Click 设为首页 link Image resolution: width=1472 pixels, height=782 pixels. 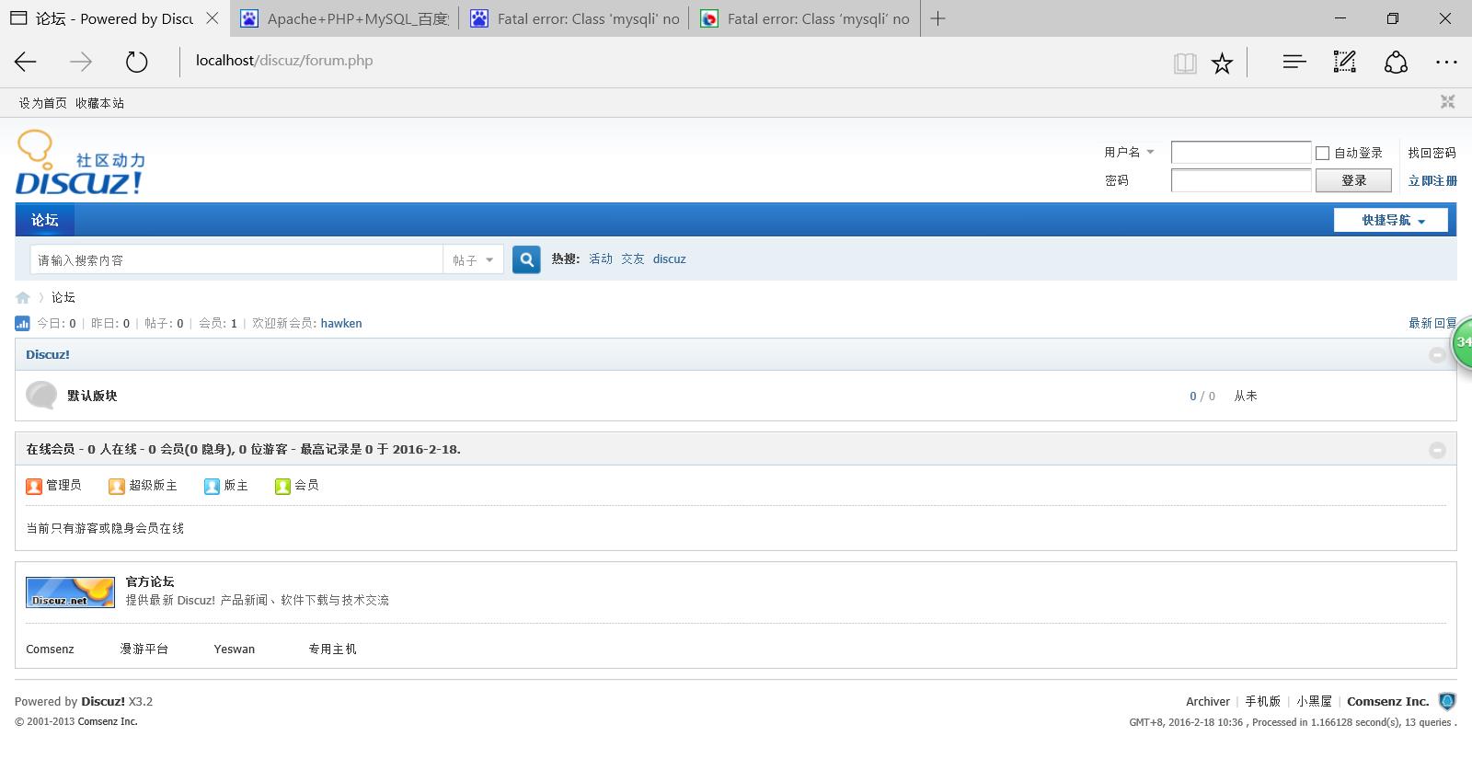pos(43,103)
